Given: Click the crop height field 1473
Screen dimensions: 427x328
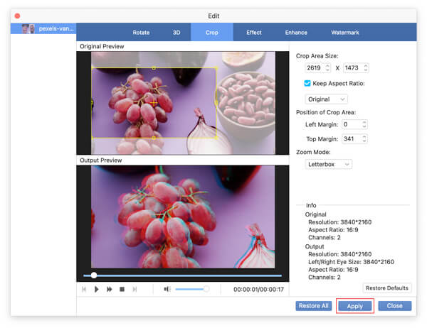Looking at the screenshot, I should coord(352,67).
